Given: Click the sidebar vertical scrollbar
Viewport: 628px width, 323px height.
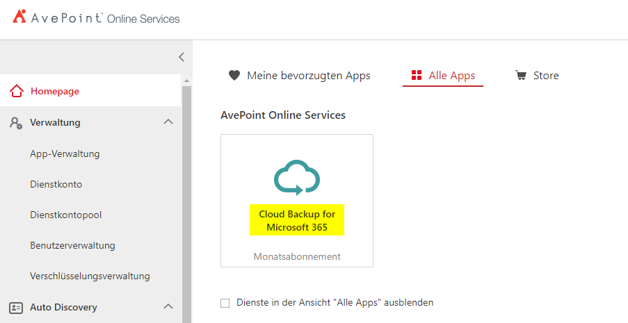Looking at the screenshot, I should [186, 208].
